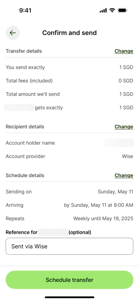Select the Total fees (included) row
This screenshot has width=139, height=301.
[69, 81]
